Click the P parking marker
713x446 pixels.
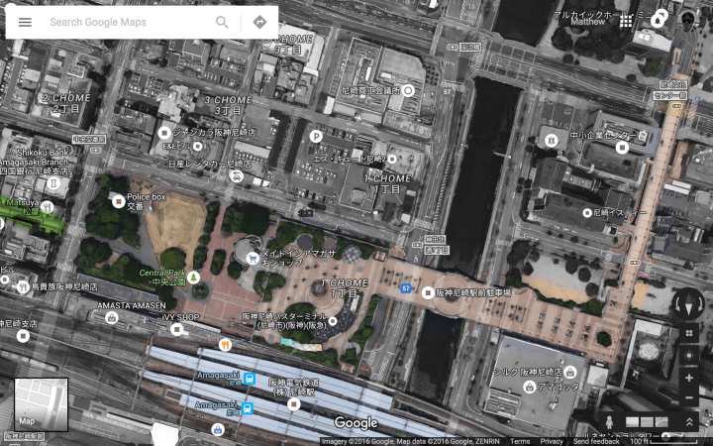coord(316,136)
